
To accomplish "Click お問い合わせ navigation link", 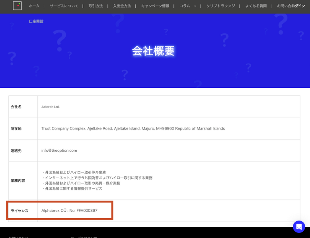I will [284, 6].
